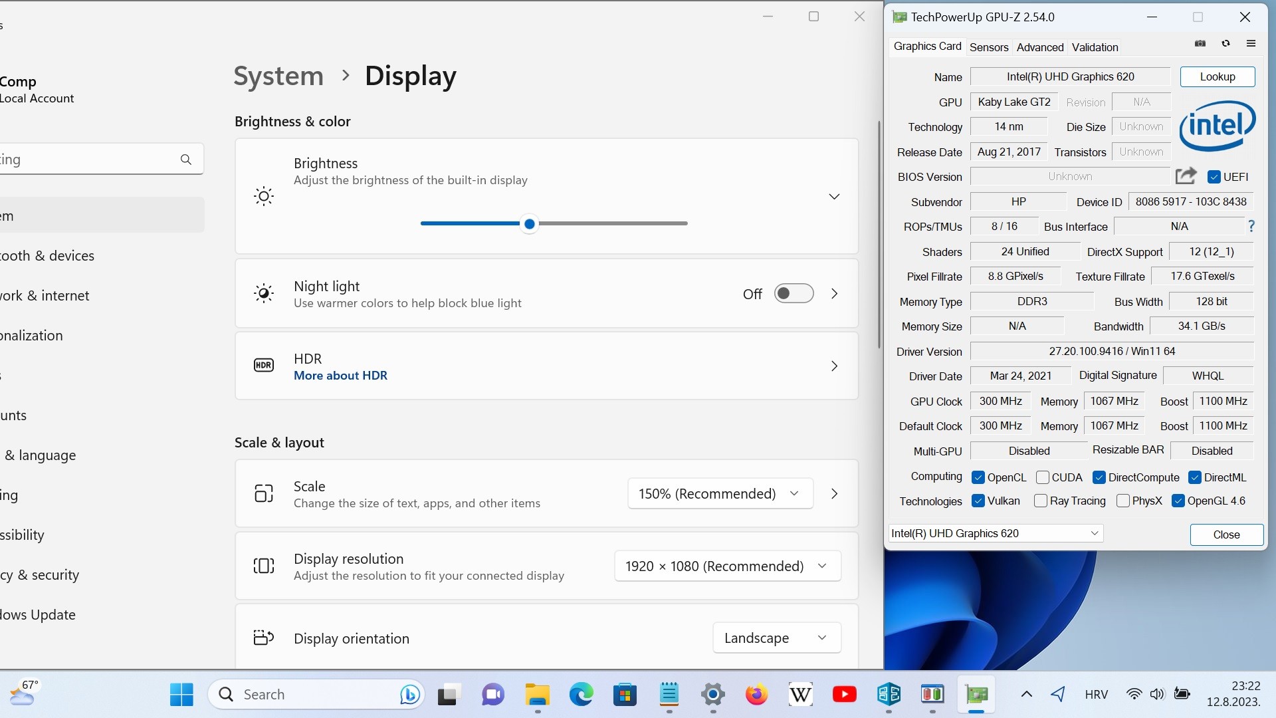The image size is (1276, 718).
Task: Toggle the OpenGL 4.6 checkbox
Action: click(x=1178, y=501)
